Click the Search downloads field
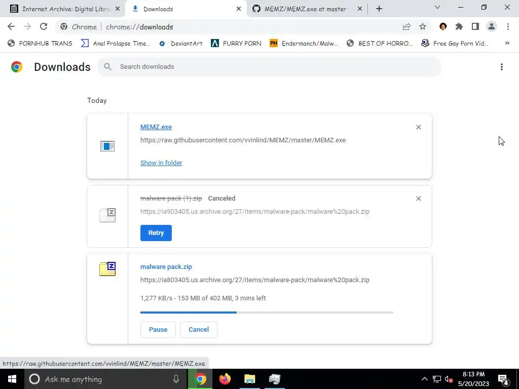519x389 pixels. click(269, 67)
